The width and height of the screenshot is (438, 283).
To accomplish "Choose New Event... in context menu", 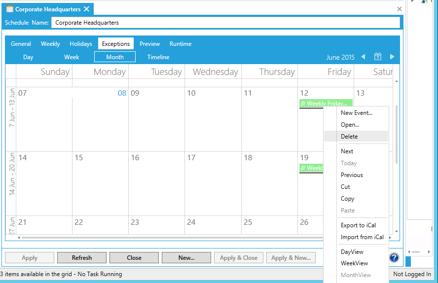I will click(357, 113).
